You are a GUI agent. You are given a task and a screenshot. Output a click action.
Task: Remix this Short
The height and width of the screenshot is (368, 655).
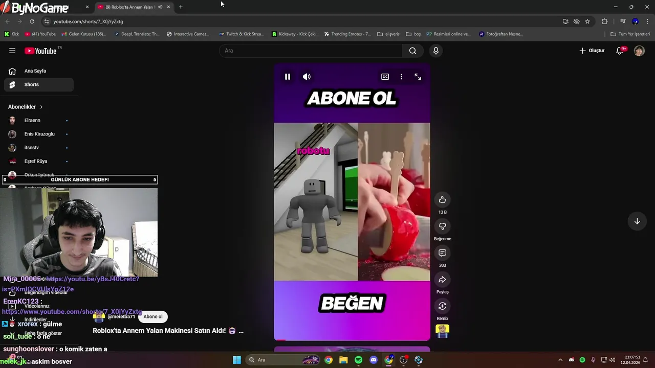coord(443,306)
